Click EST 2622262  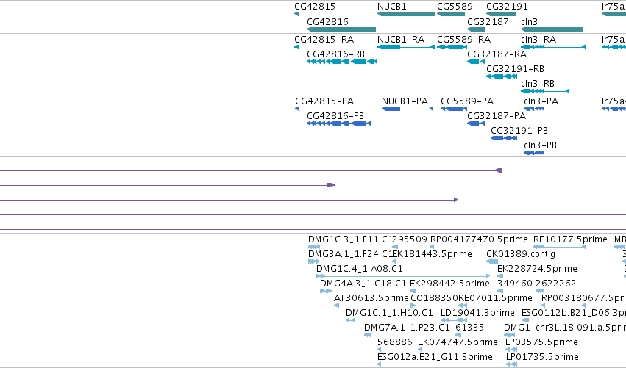pos(555,284)
